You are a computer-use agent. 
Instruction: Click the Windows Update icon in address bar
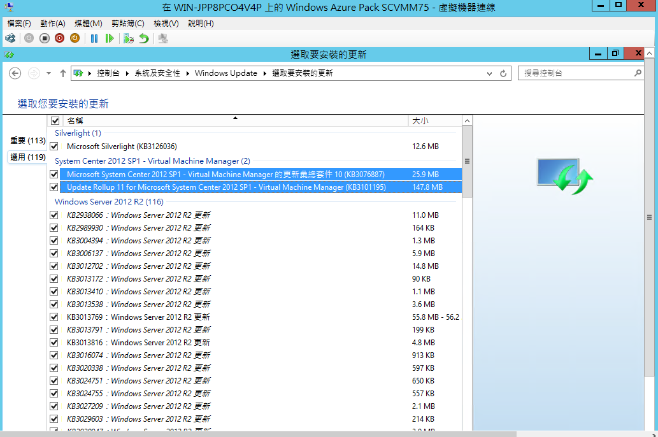[78, 73]
